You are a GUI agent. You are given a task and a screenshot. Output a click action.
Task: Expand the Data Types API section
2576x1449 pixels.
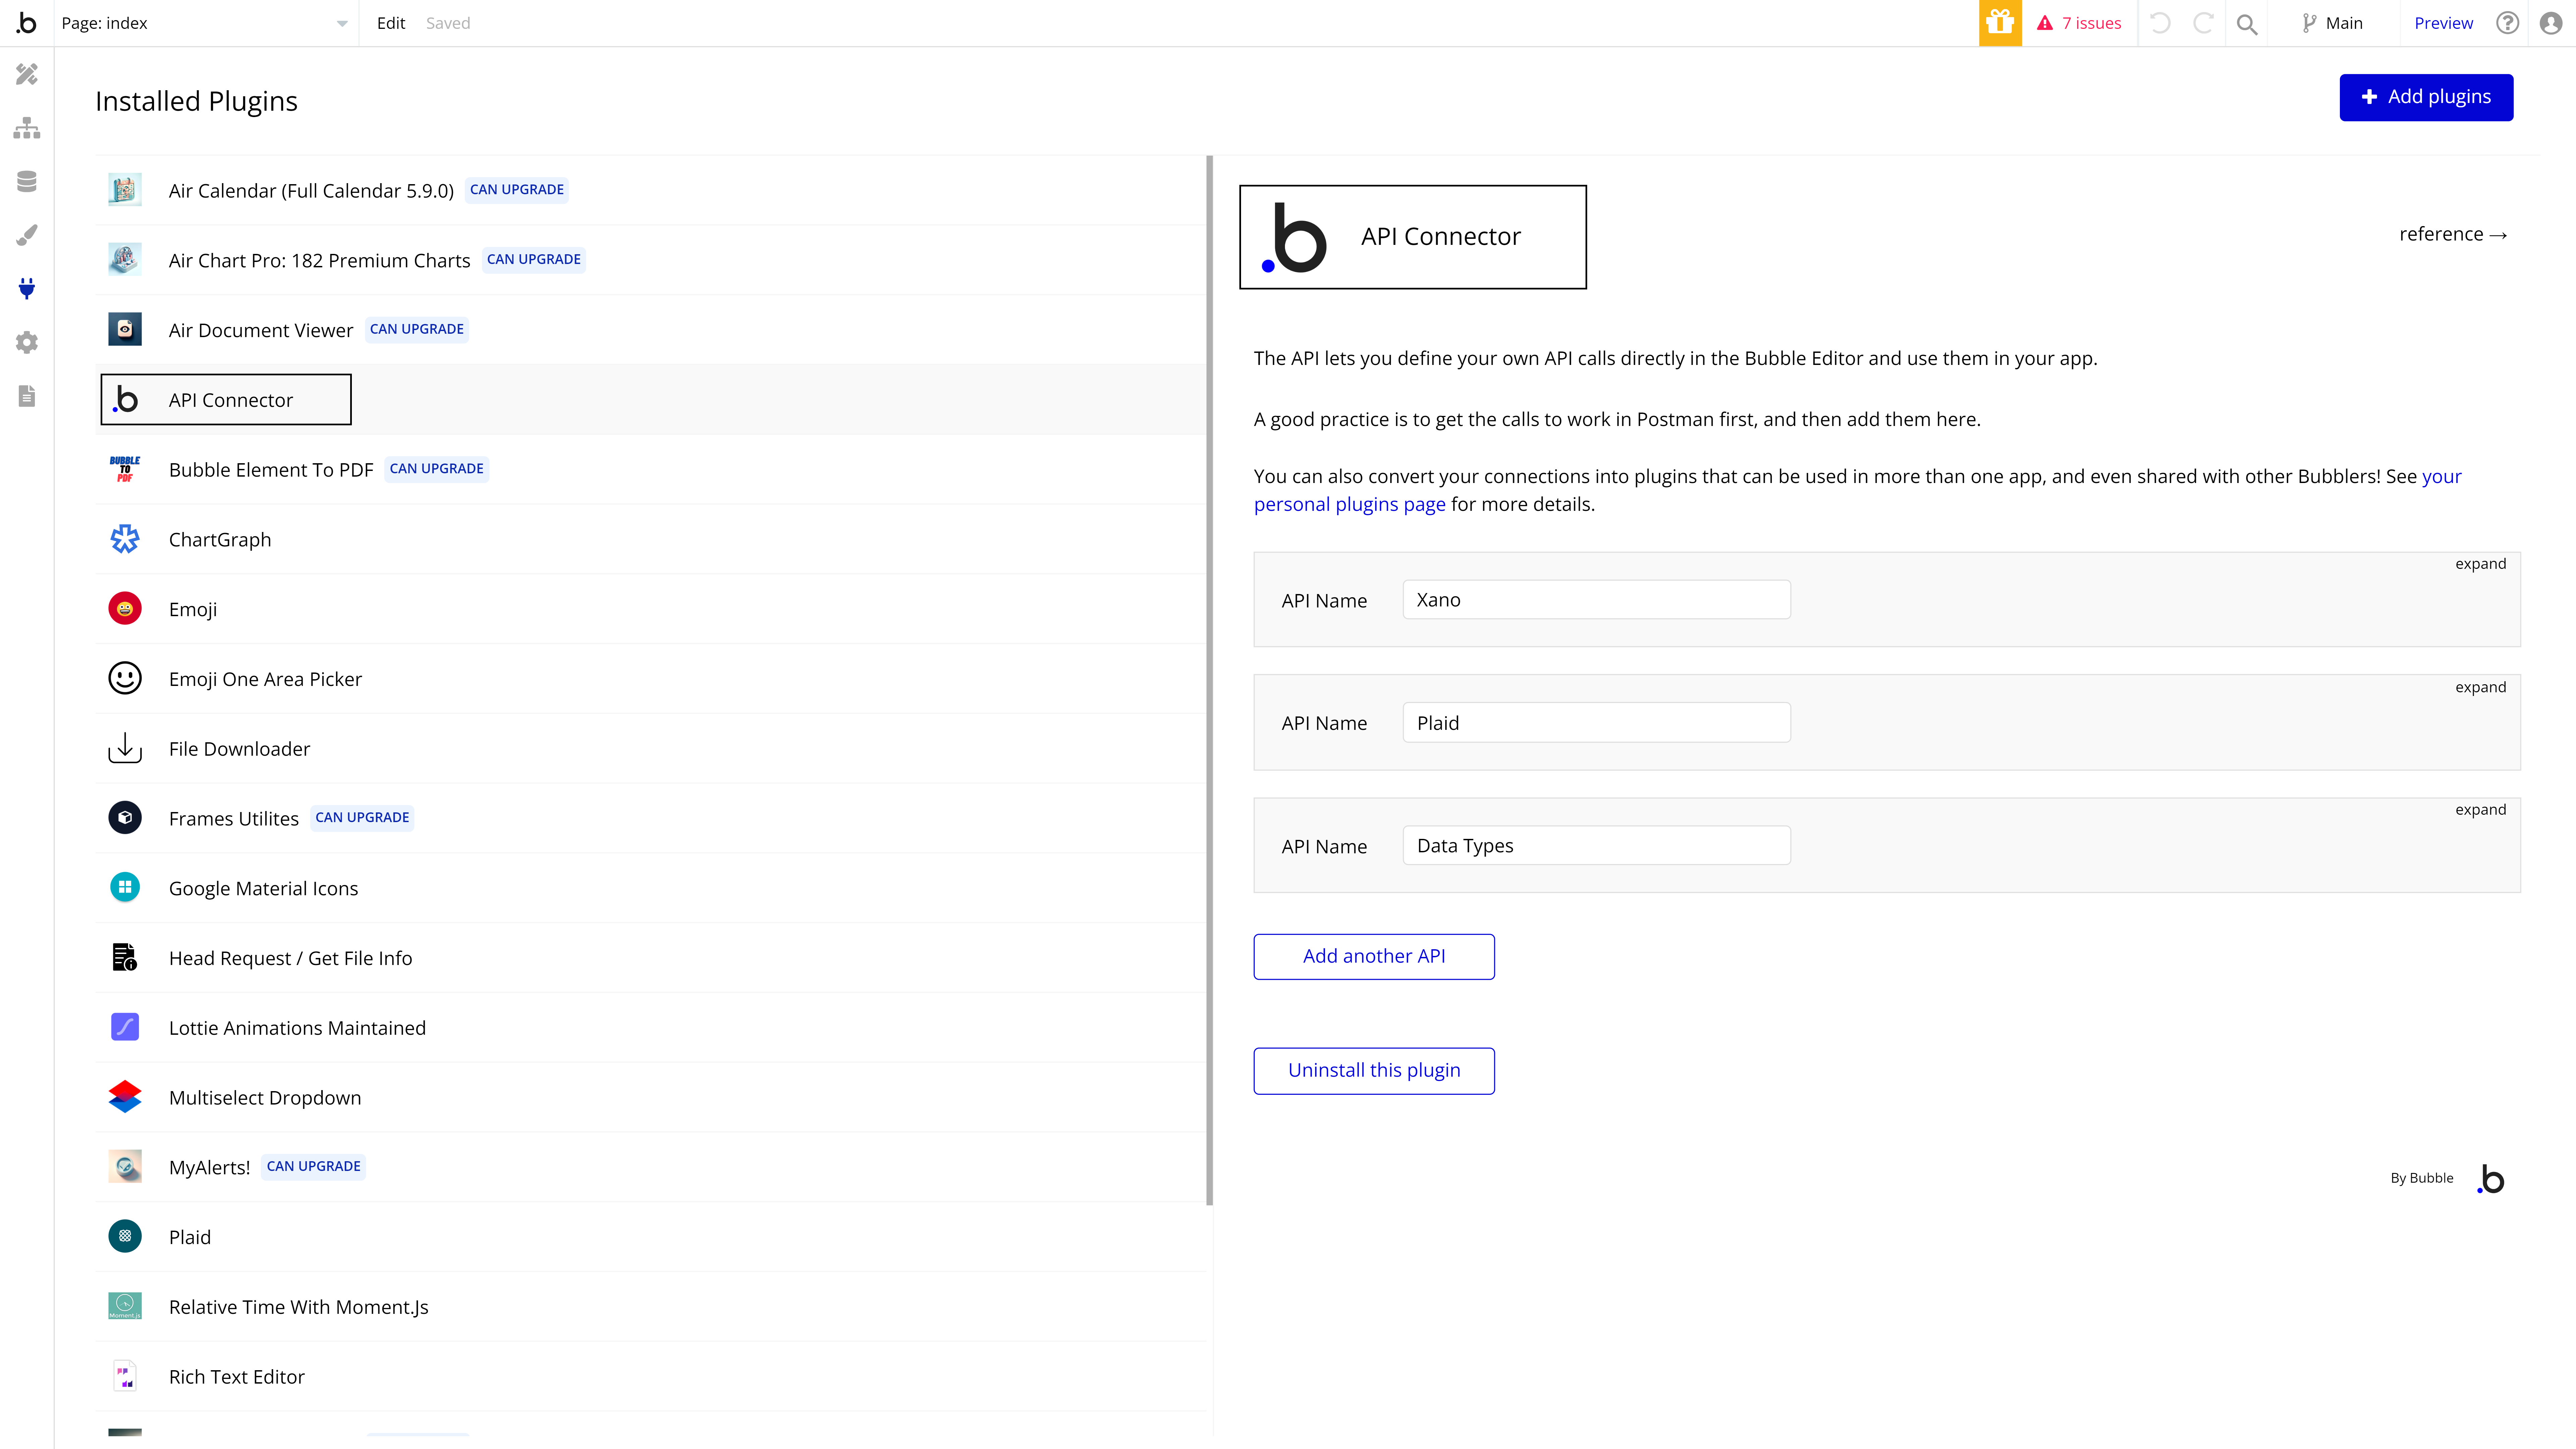point(2480,810)
